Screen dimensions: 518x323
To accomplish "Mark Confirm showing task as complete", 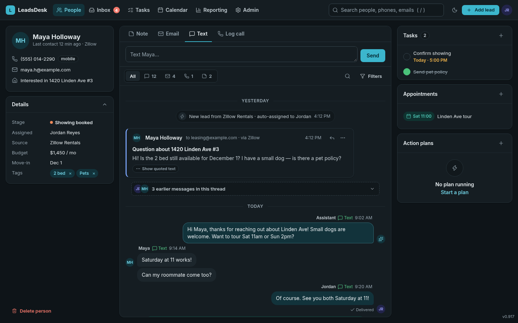I will (x=407, y=57).
